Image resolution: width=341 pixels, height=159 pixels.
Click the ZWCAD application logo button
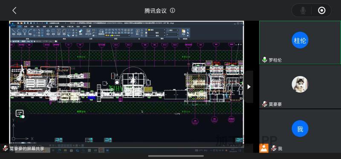click(x=13, y=25)
